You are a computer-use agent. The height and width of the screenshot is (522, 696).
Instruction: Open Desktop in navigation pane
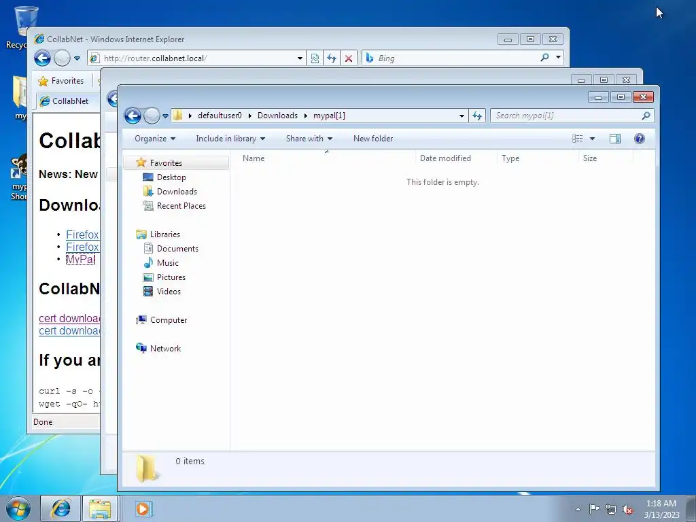pyautogui.click(x=171, y=177)
